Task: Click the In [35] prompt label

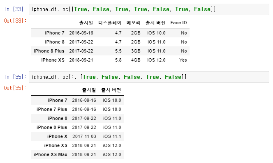Action: (15, 77)
